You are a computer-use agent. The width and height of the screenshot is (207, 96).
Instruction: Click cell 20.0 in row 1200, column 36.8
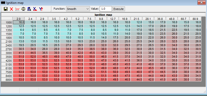(x=160, y=26)
